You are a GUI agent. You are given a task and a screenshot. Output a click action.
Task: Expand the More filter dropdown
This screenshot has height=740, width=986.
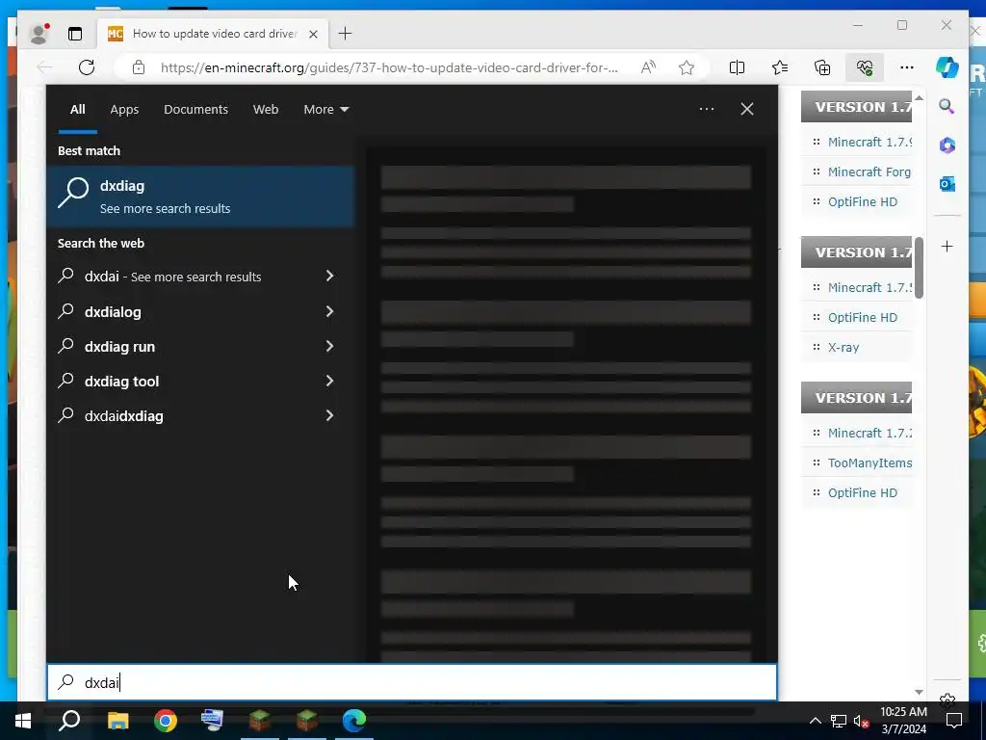[x=325, y=110]
